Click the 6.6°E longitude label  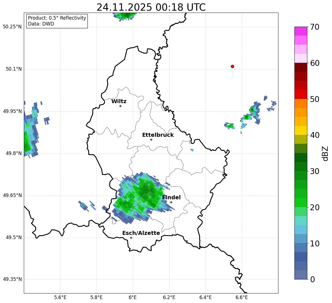pyautogui.click(x=242, y=297)
